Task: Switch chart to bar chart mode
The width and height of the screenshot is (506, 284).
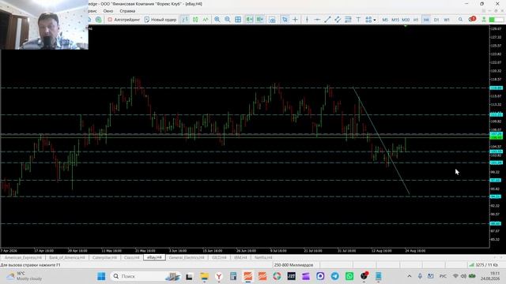Action: tap(185, 20)
